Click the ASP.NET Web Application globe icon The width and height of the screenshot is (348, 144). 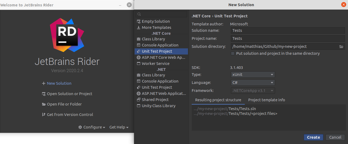(x=139, y=94)
